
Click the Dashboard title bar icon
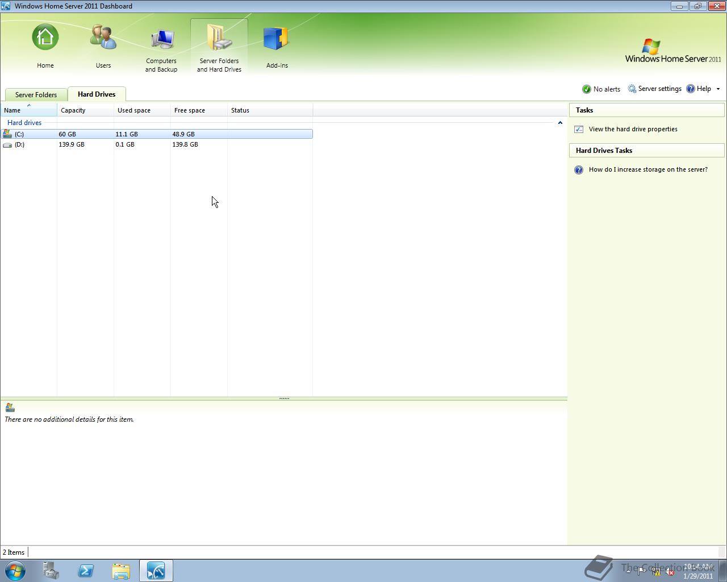coord(6,6)
